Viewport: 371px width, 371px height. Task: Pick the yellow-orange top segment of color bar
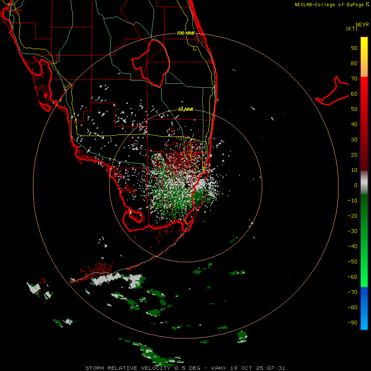pyautogui.click(x=364, y=57)
